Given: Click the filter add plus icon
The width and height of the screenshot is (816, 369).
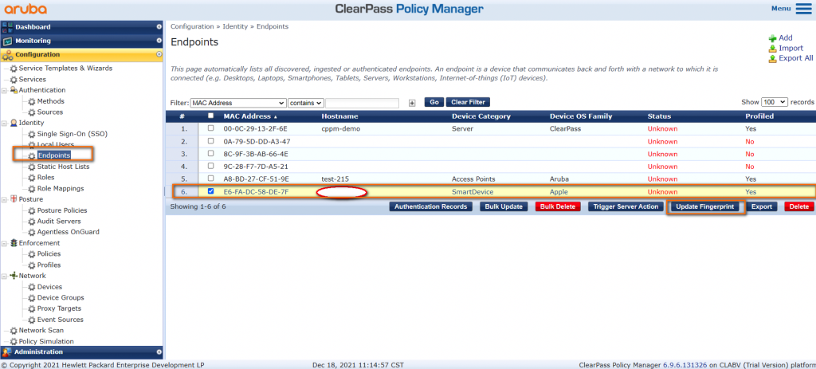Looking at the screenshot, I should (412, 103).
